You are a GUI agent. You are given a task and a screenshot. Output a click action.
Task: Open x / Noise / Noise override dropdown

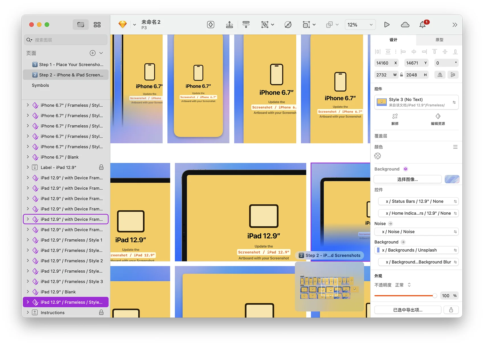coord(416,232)
